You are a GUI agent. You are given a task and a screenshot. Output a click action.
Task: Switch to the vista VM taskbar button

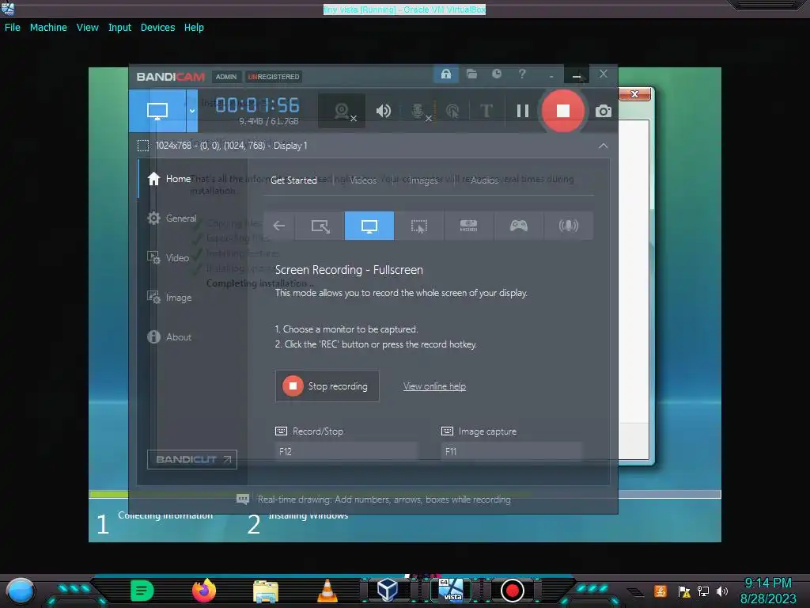coord(450,590)
